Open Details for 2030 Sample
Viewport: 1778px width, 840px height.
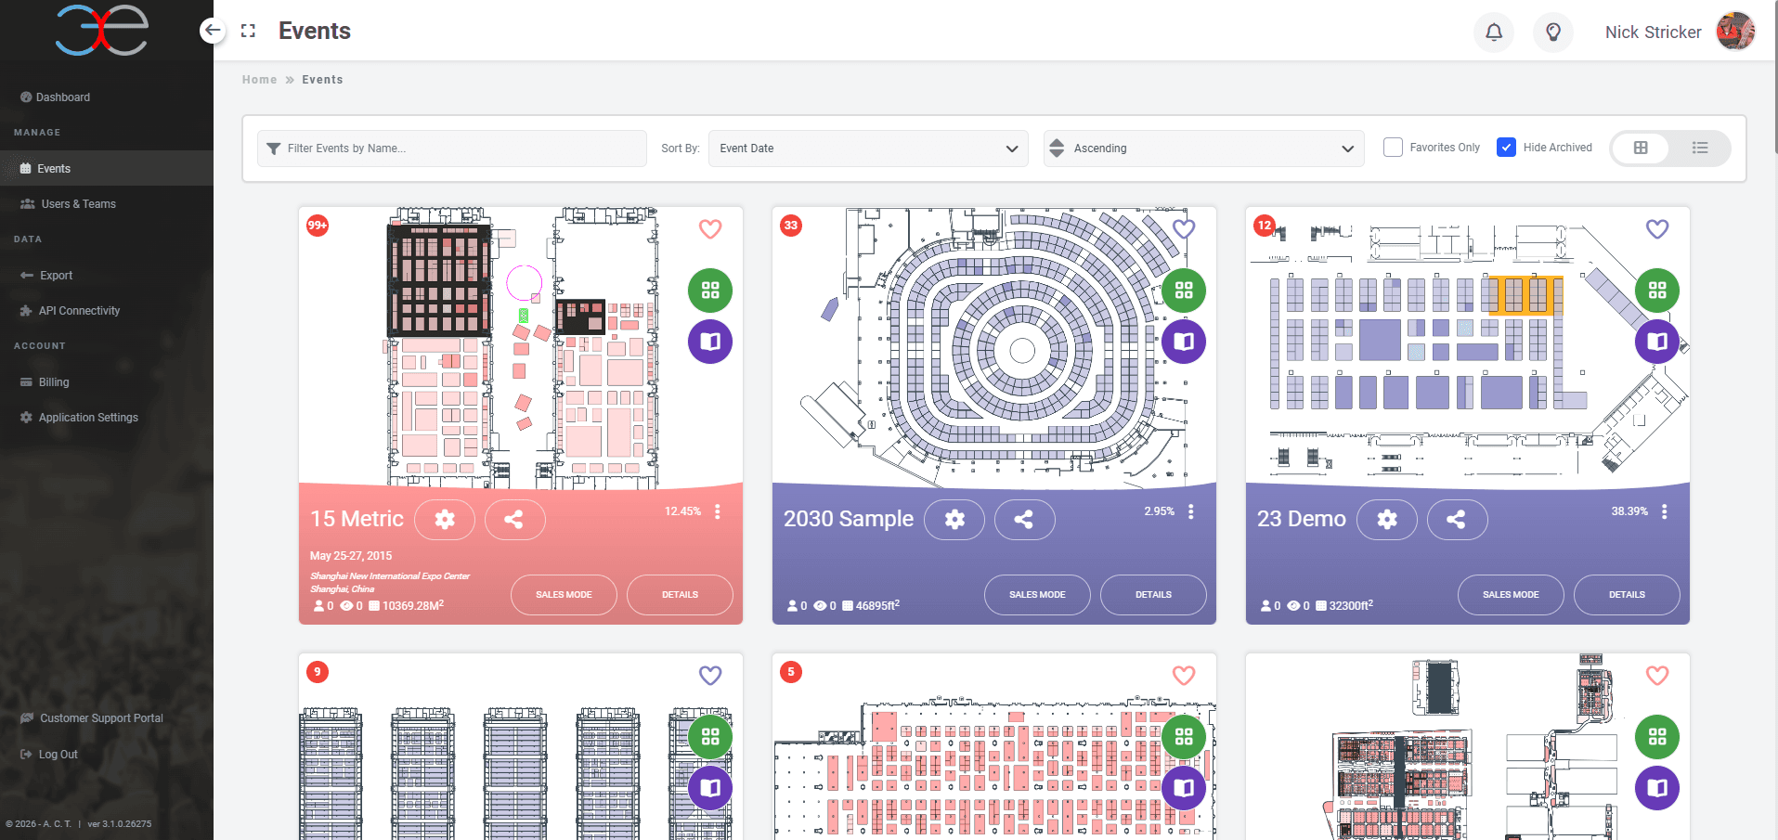(1153, 595)
